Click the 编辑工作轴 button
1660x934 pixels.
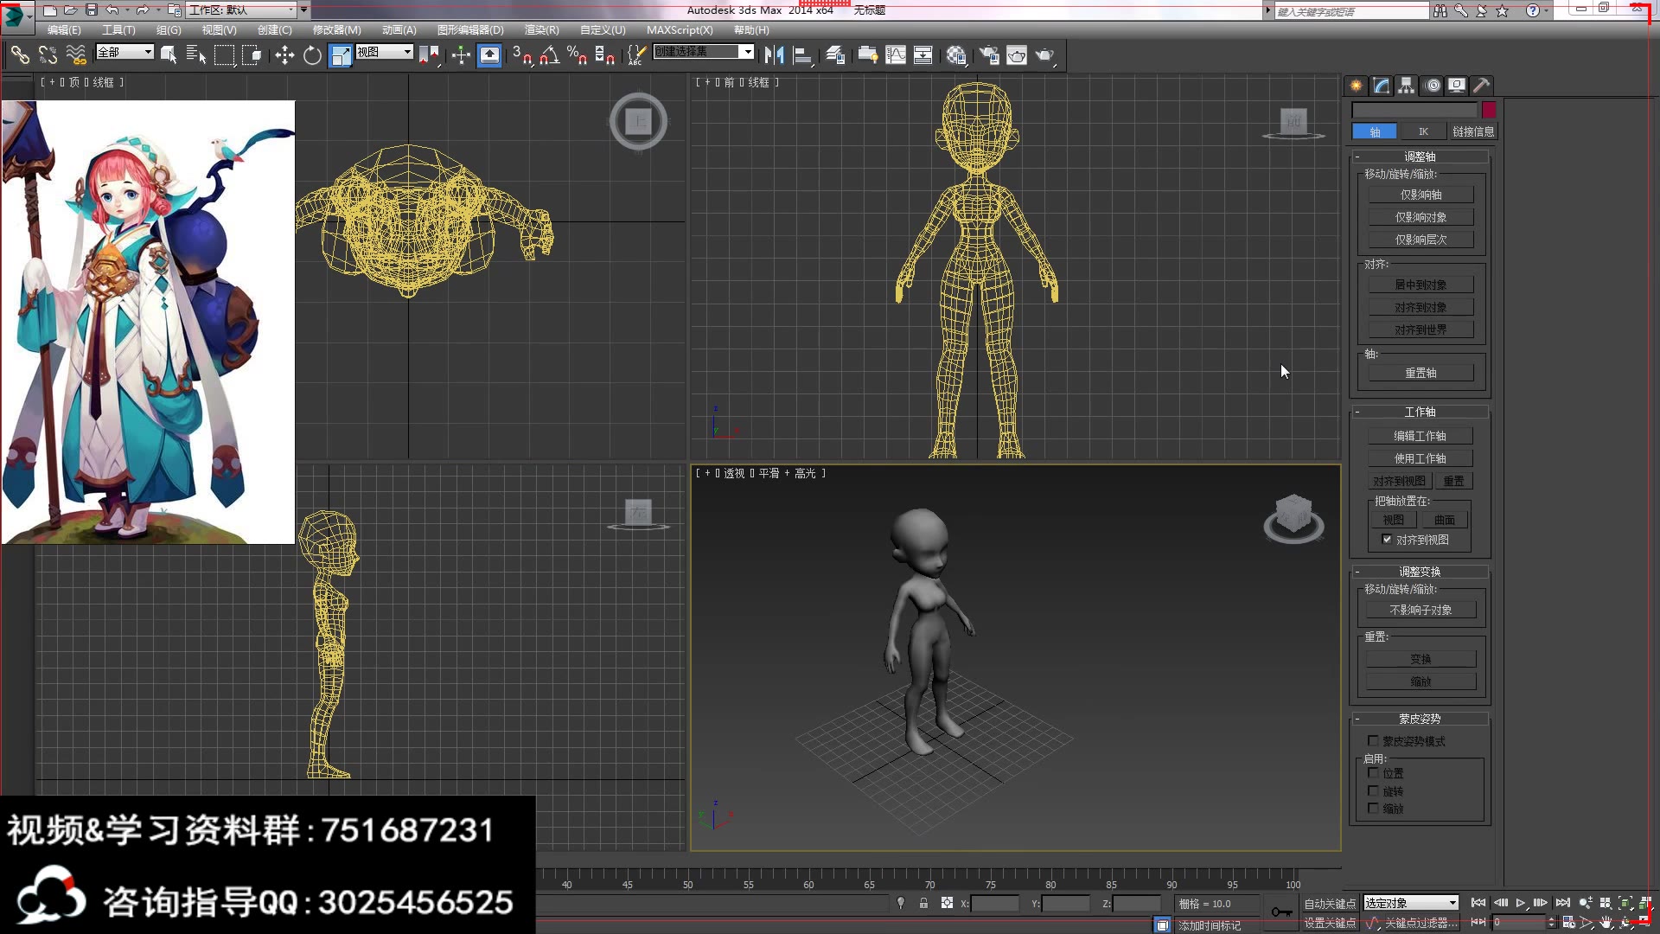pyautogui.click(x=1420, y=435)
